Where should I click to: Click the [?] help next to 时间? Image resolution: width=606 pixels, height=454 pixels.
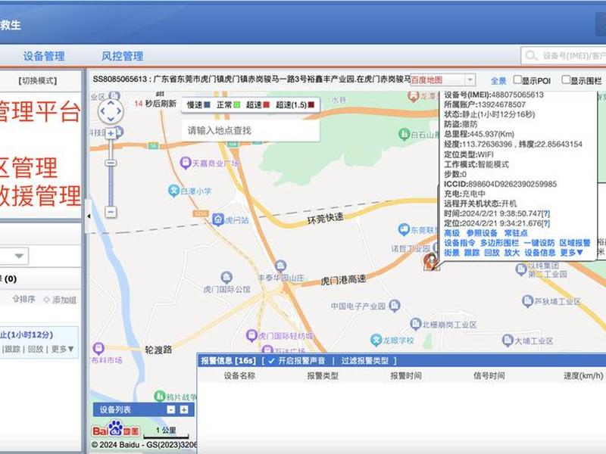click(x=545, y=213)
